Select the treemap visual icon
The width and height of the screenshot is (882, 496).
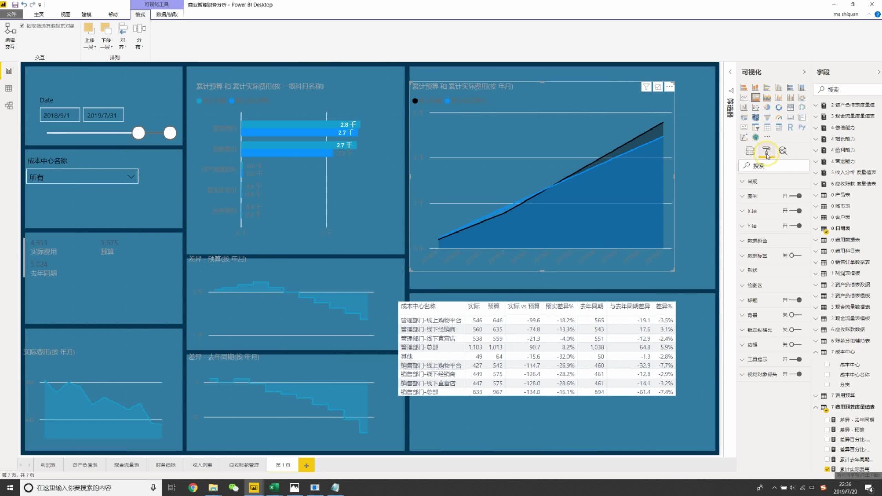(x=790, y=107)
